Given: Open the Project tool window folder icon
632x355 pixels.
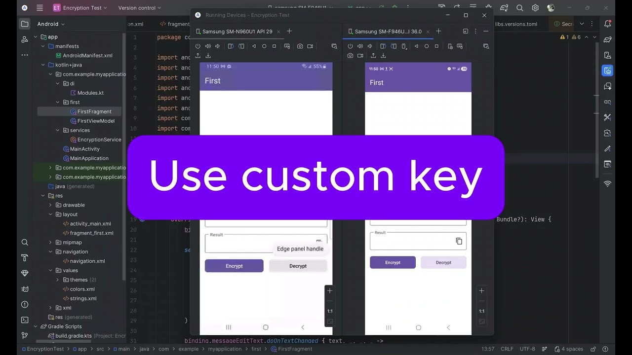Looking at the screenshot, I should click(25, 24).
